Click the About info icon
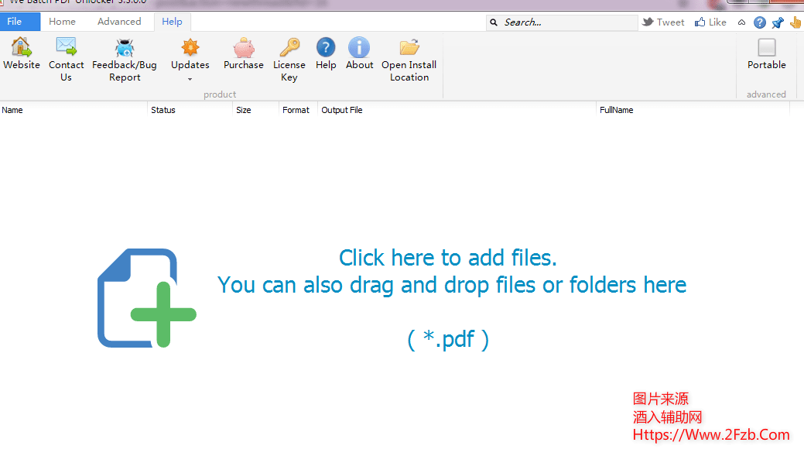Image resolution: width=804 pixels, height=456 pixels. click(x=359, y=49)
